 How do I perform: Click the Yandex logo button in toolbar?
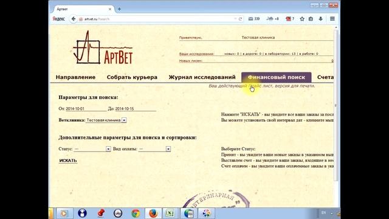coord(59,19)
